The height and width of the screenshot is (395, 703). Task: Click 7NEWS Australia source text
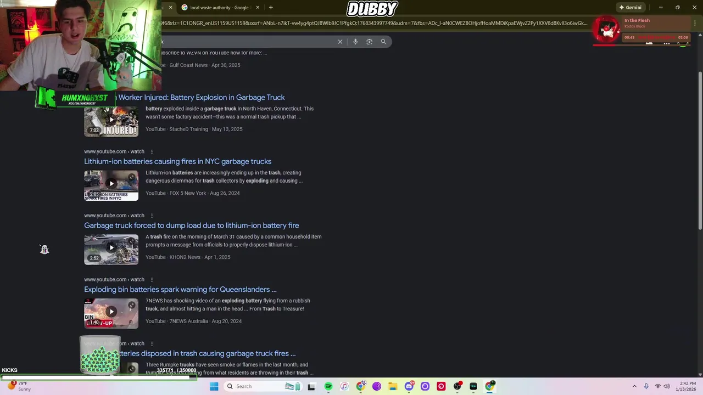click(x=189, y=321)
